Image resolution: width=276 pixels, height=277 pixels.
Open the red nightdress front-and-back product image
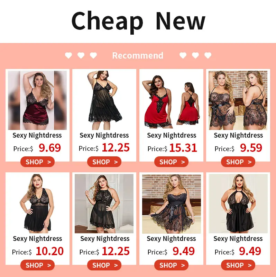click(x=171, y=100)
